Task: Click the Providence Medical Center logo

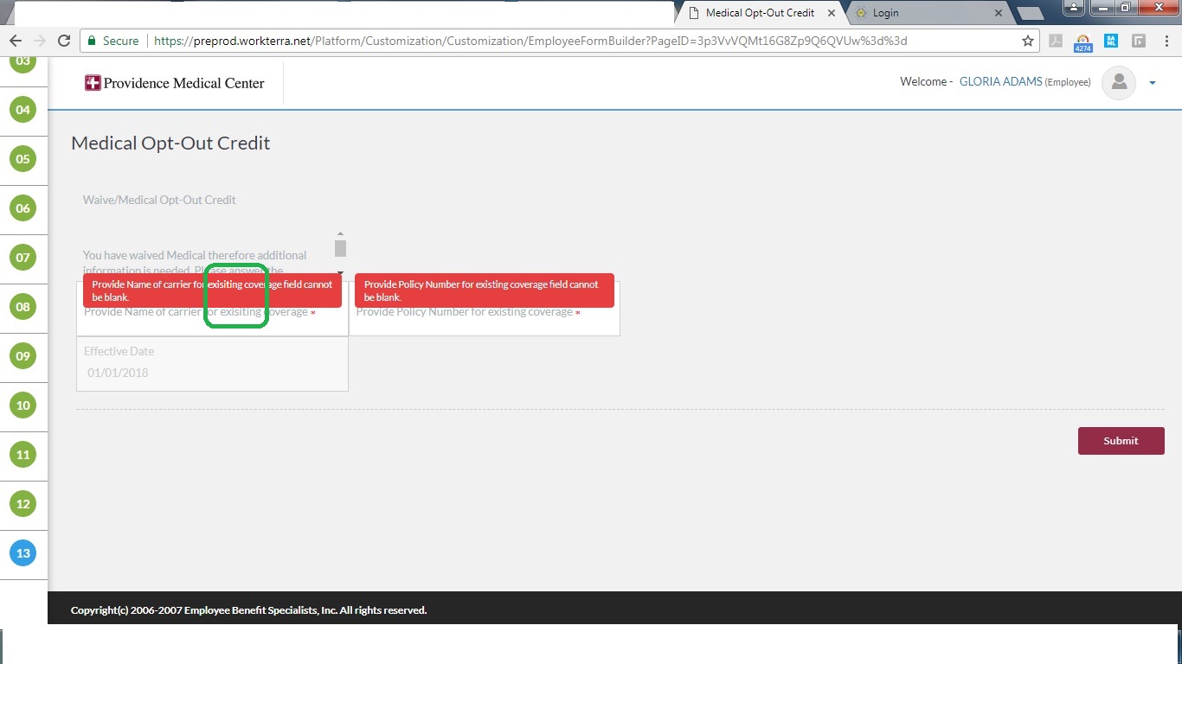Action: (x=175, y=83)
